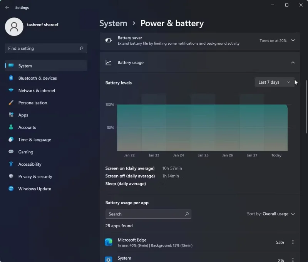Collapse the Battery usage section
308x262 pixels.
click(x=293, y=62)
